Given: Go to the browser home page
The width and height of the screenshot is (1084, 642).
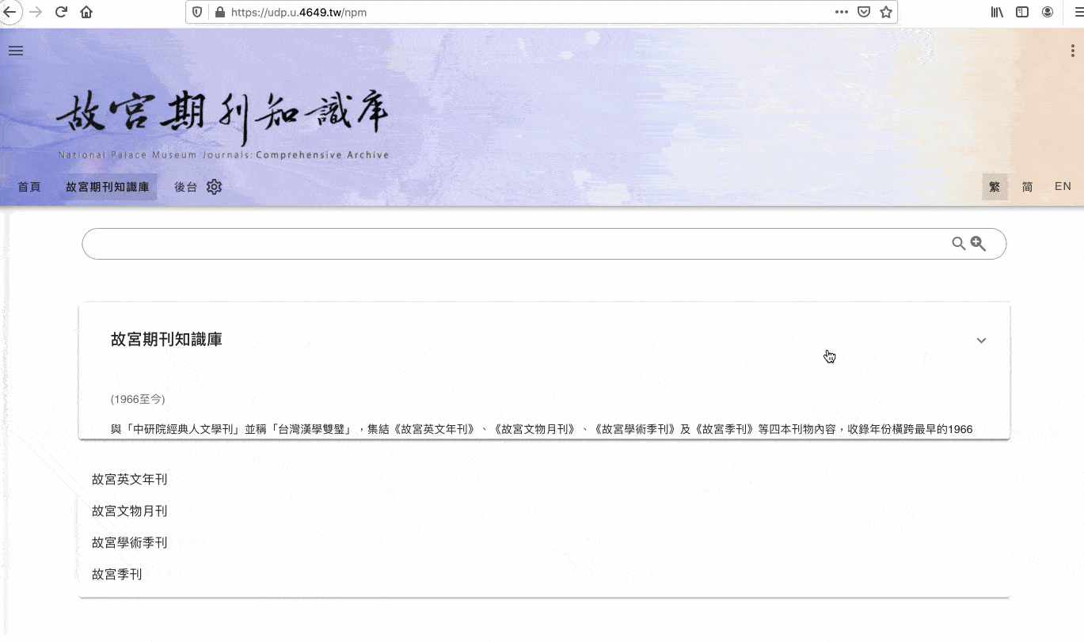Looking at the screenshot, I should click(86, 12).
